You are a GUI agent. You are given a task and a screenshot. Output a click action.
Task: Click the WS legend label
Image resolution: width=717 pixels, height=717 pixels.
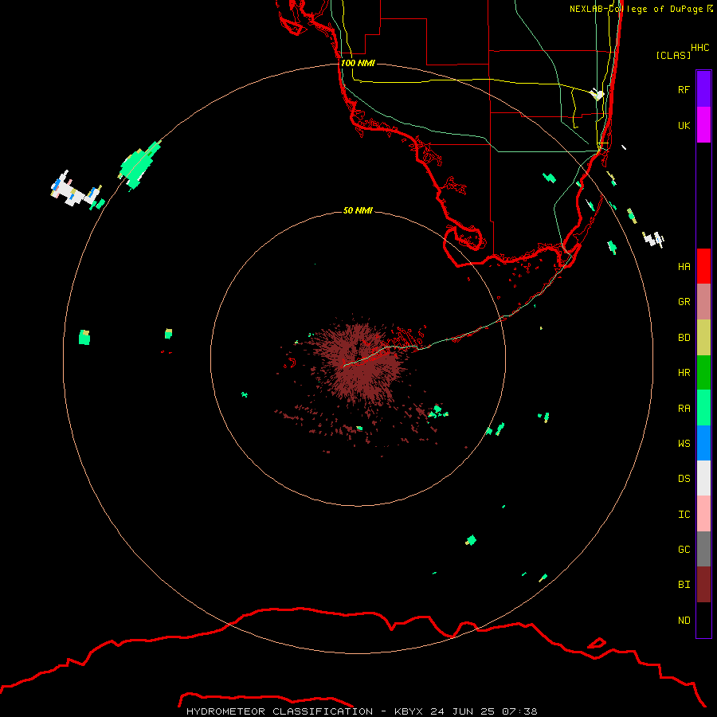click(x=684, y=443)
